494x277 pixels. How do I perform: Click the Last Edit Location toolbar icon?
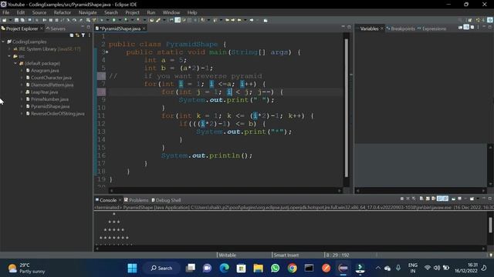(228, 20)
